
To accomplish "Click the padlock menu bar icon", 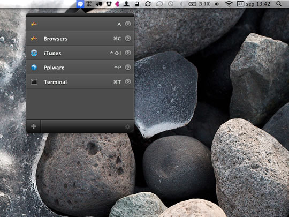I will tap(137, 4).
